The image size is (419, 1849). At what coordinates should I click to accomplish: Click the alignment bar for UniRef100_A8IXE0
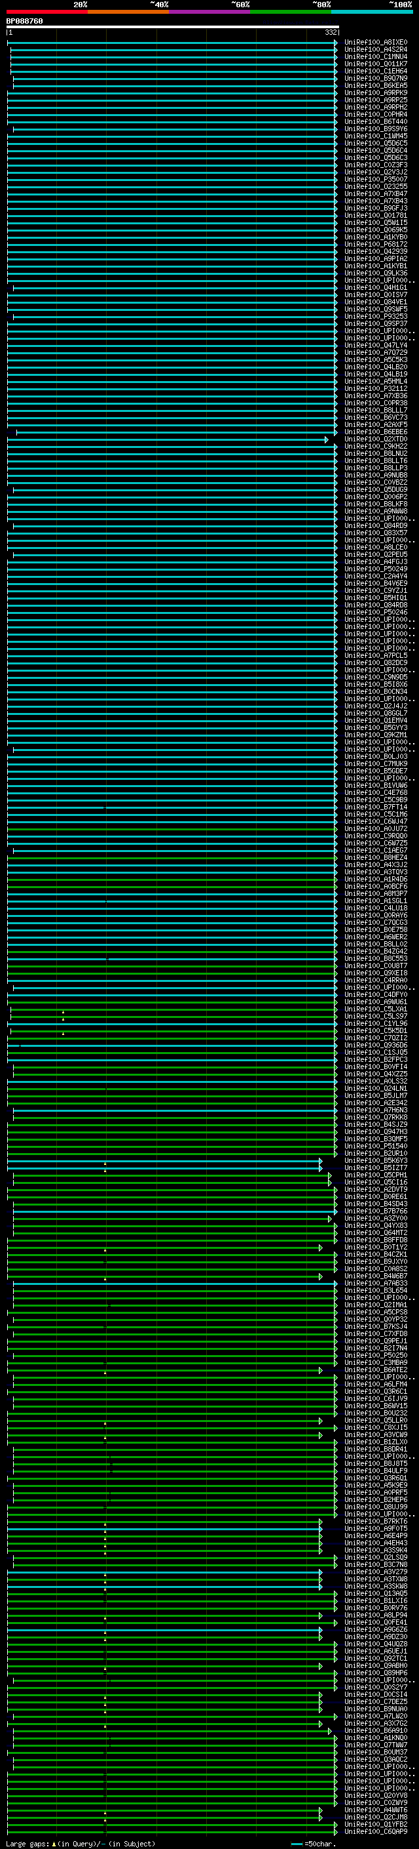point(172,43)
